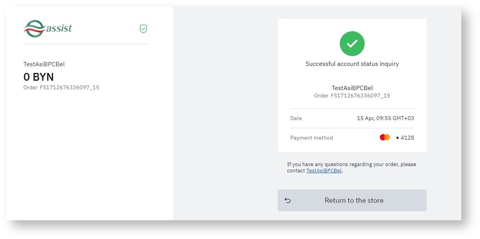Image resolution: width=480 pixels, height=239 pixels.
Task: Click the red-green swirl emblem of logo
Action: tap(34, 29)
